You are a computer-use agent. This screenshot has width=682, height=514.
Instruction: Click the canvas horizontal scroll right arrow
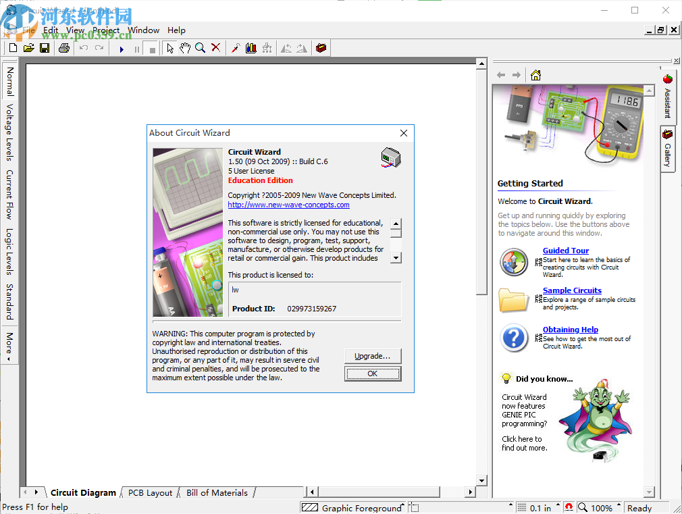pos(470,492)
